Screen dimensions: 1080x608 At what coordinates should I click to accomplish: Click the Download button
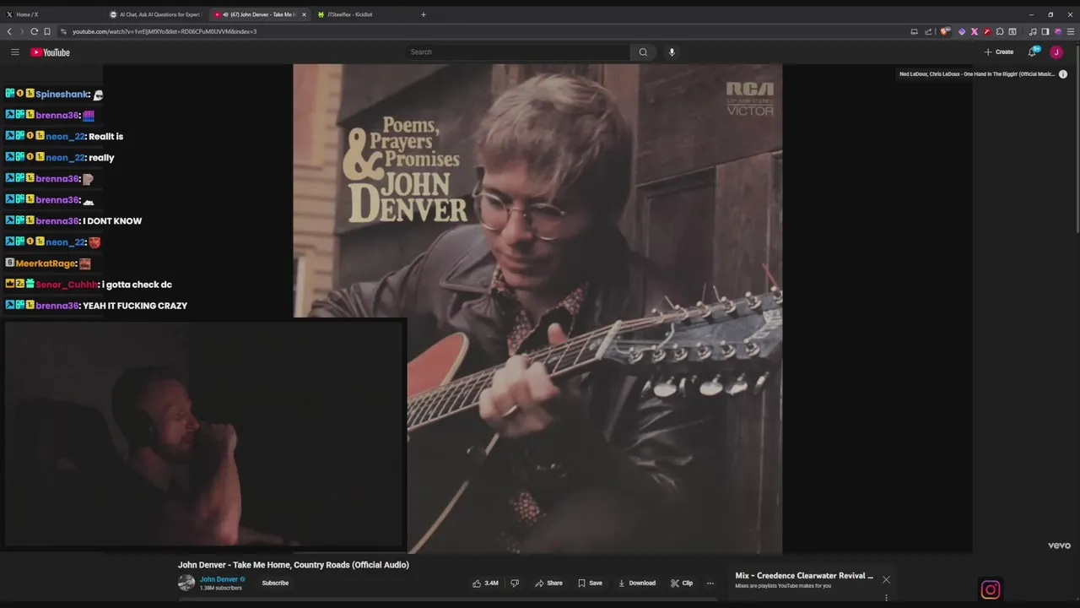(637, 583)
